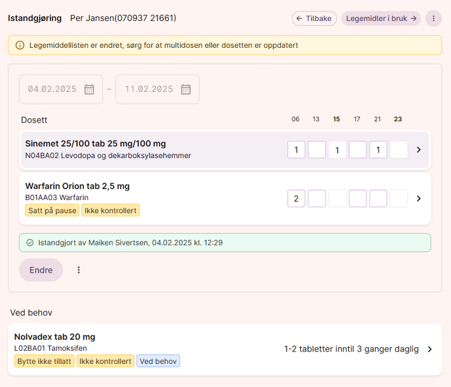Click Sinemet dose box for time 13
The image size is (451, 387).
click(317, 150)
